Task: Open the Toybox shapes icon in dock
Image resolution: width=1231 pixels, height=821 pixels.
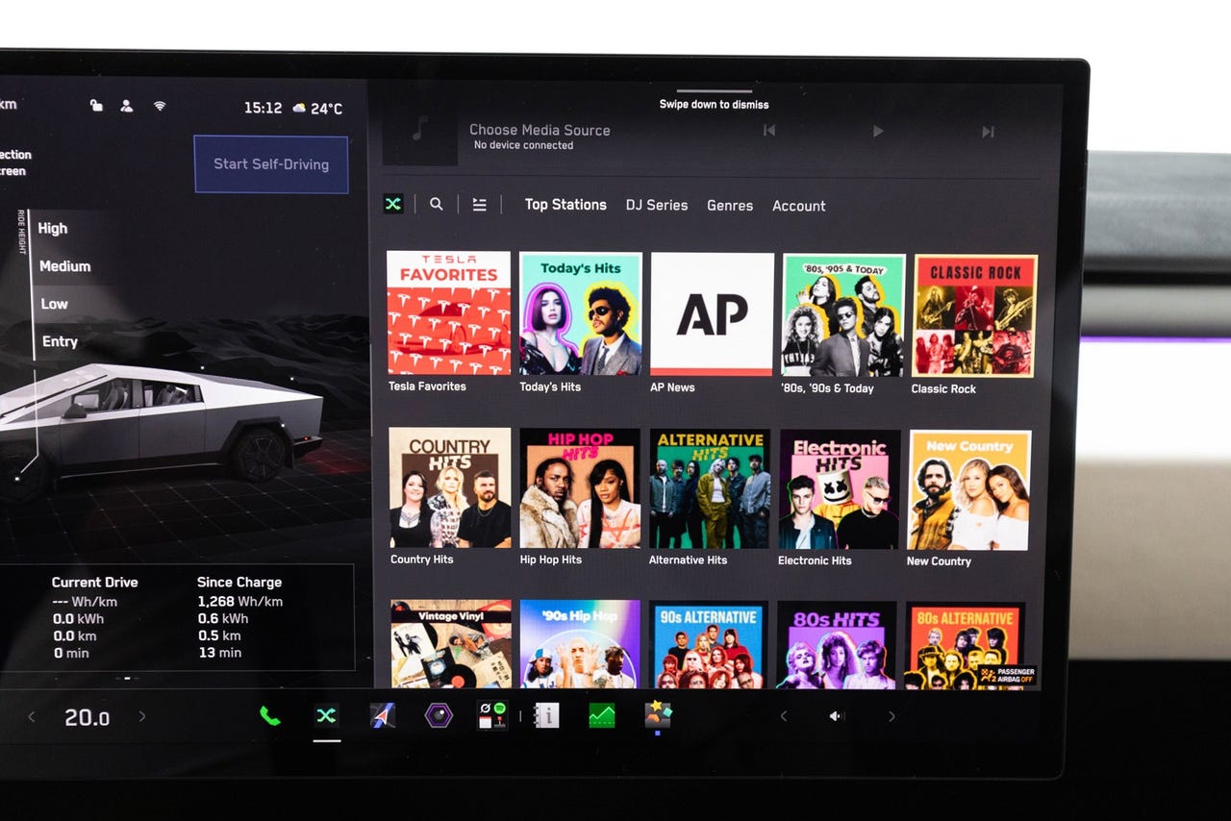Action: 659,715
